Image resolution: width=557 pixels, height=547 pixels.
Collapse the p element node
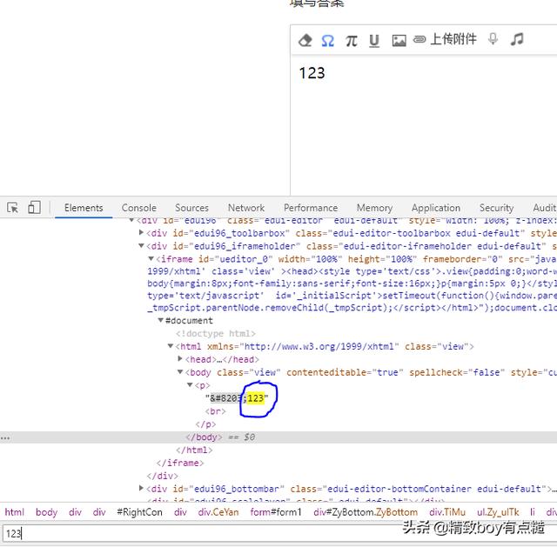[190, 384]
